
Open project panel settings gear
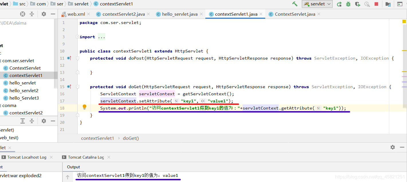click(44, 14)
